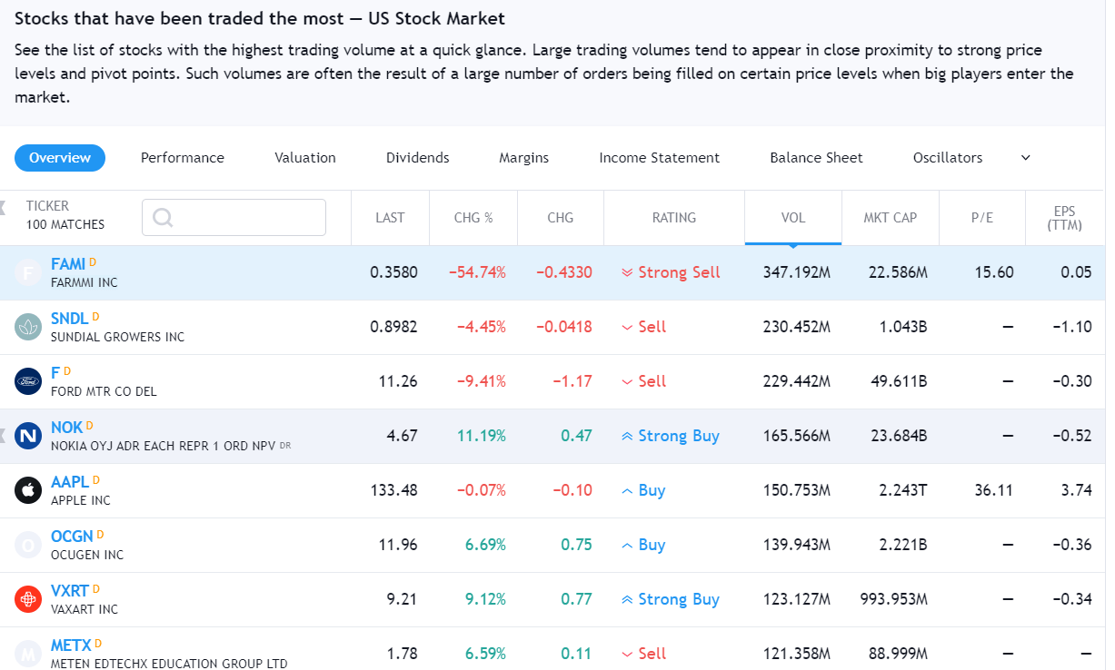
Task: Open the AAPL ticker link
Action: pos(70,482)
